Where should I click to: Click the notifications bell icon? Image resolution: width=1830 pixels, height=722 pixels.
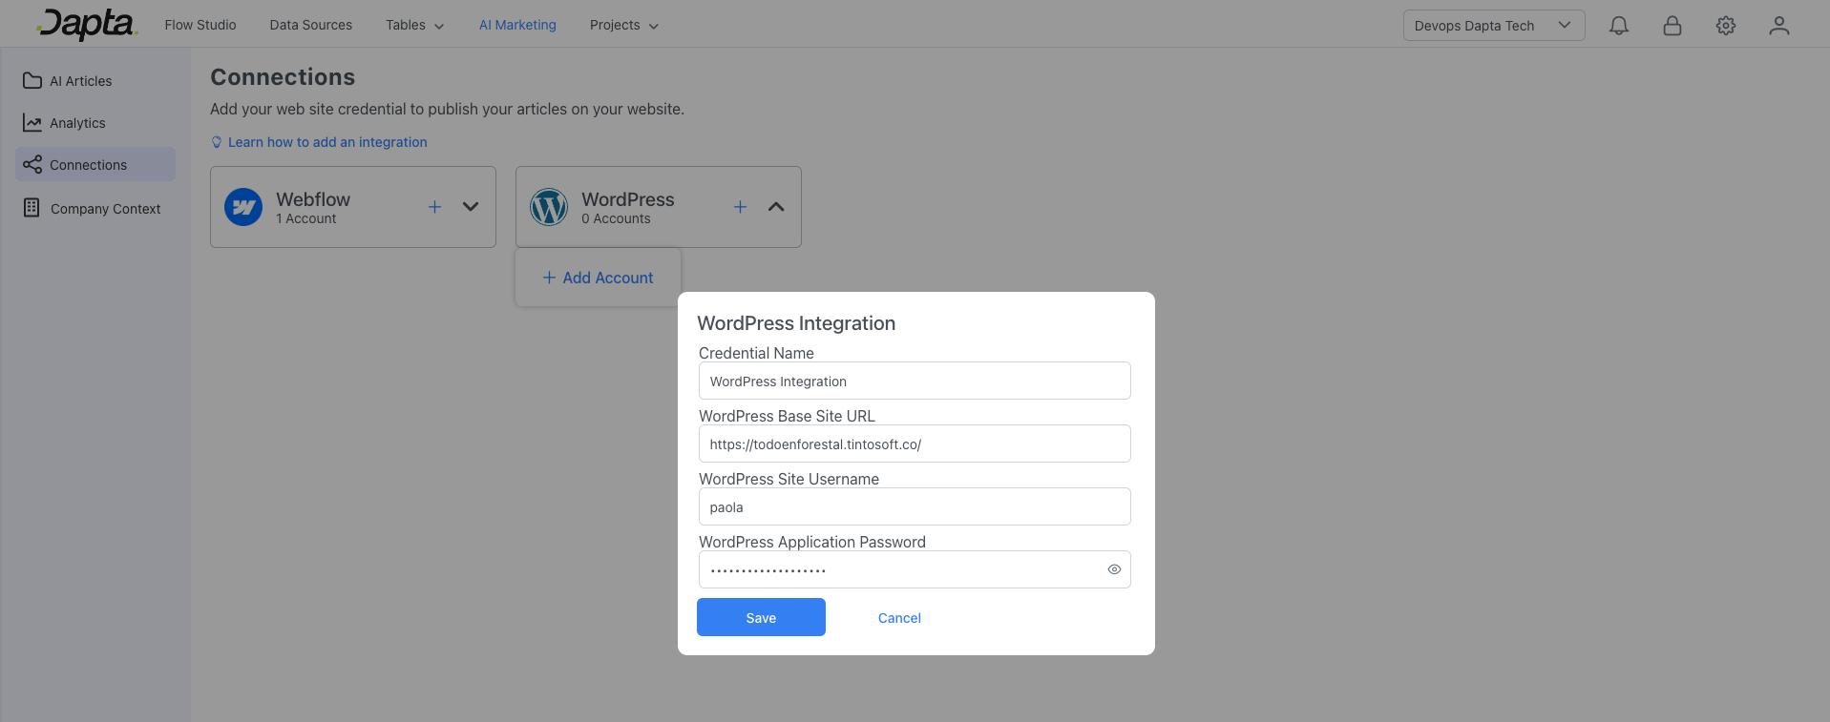tap(1618, 26)
